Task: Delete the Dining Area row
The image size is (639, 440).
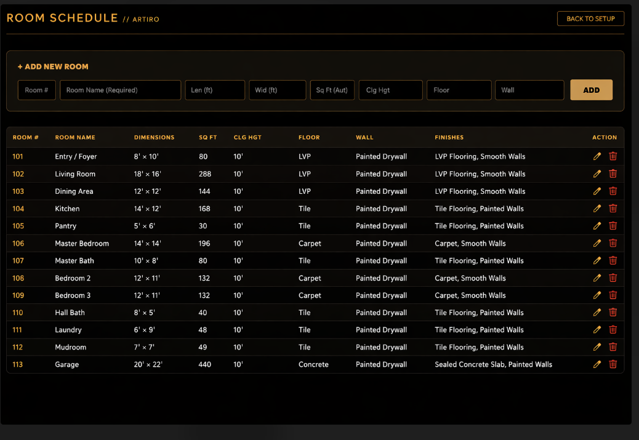Action: [613, 191]
